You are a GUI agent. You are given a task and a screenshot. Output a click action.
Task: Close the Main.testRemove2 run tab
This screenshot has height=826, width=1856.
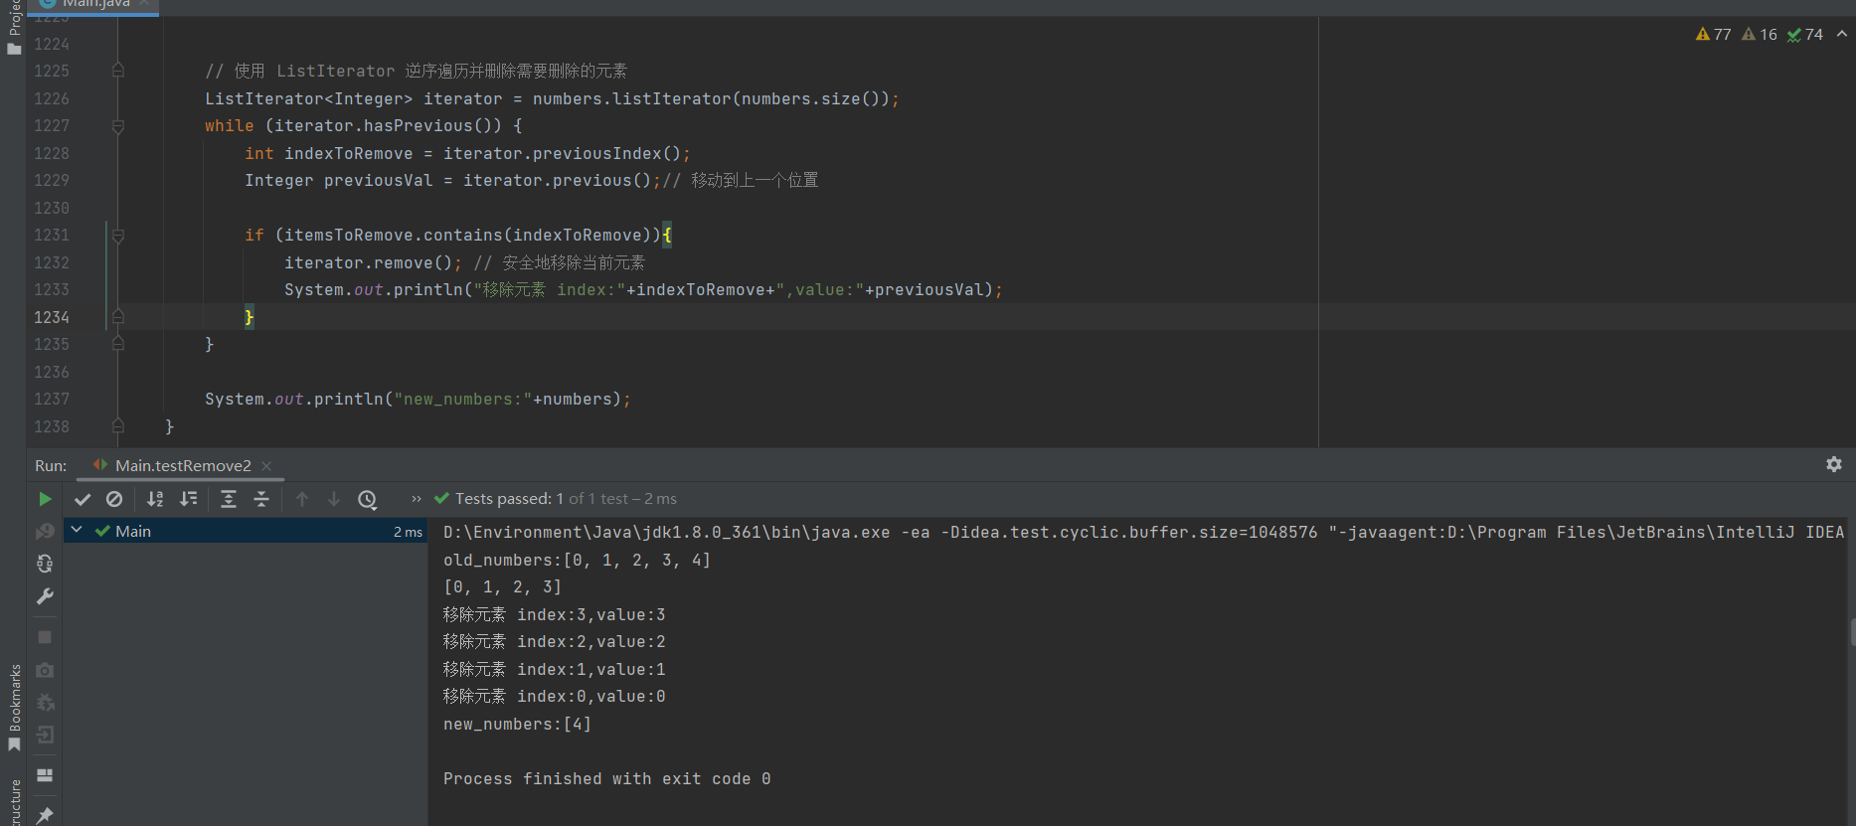(x=266, y=466)
